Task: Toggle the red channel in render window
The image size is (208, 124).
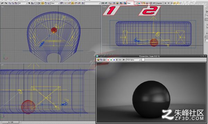Action: (108, 60)
